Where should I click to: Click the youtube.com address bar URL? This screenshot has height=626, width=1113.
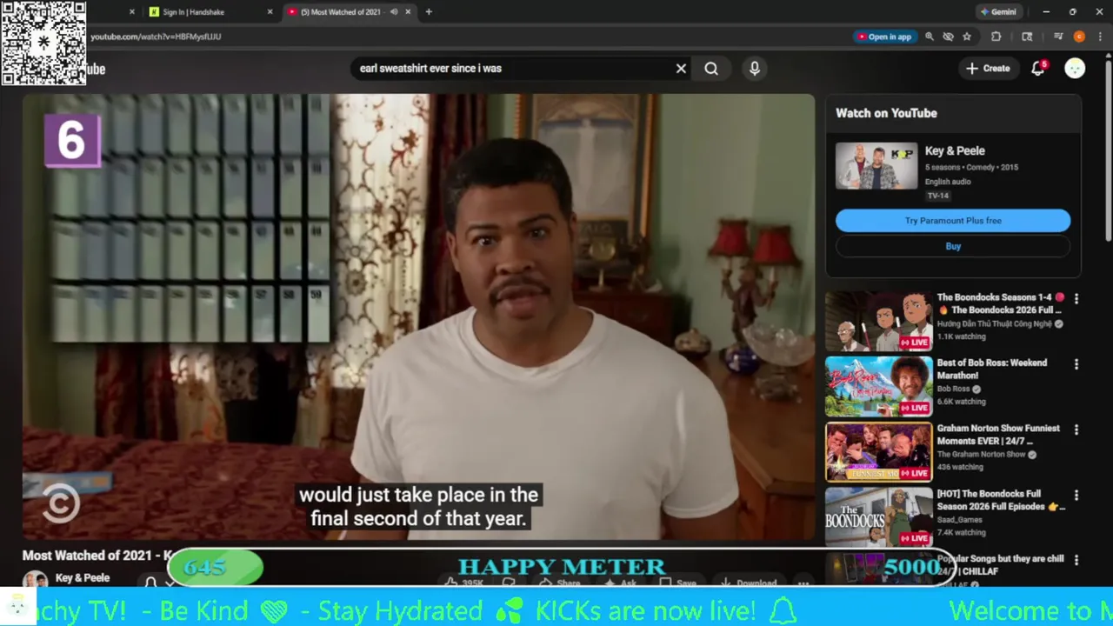[x=156, y=37]
